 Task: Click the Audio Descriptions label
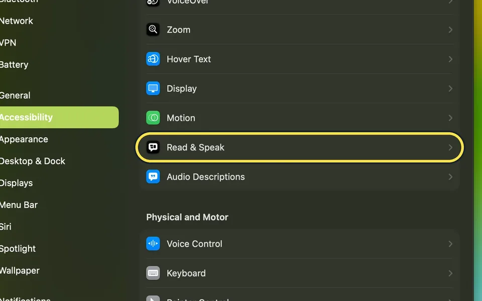click(x=206, y=177)
